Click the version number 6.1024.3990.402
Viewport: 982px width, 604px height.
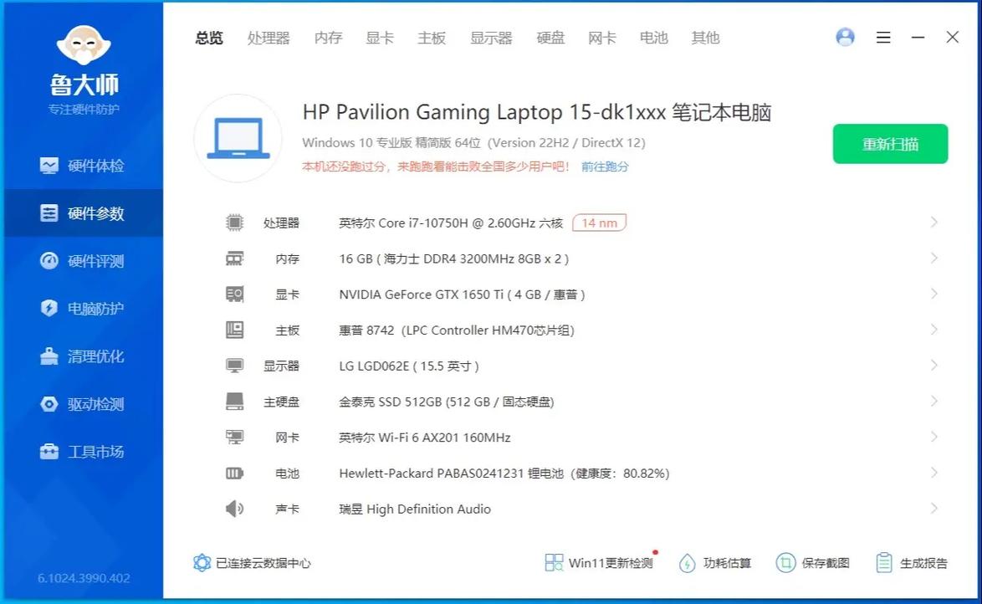[84, 578]
